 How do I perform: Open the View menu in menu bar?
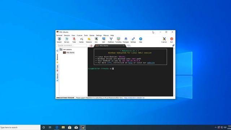73,35
